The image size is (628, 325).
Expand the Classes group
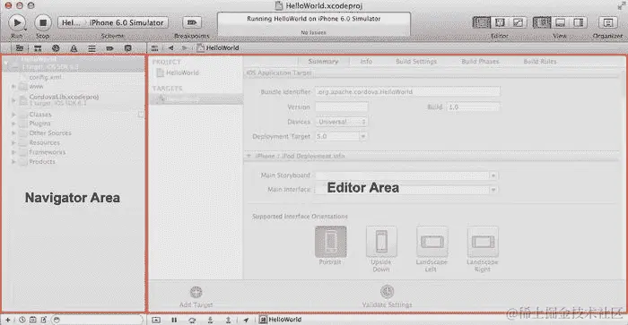pyautogui.click(x=13, y=115)
